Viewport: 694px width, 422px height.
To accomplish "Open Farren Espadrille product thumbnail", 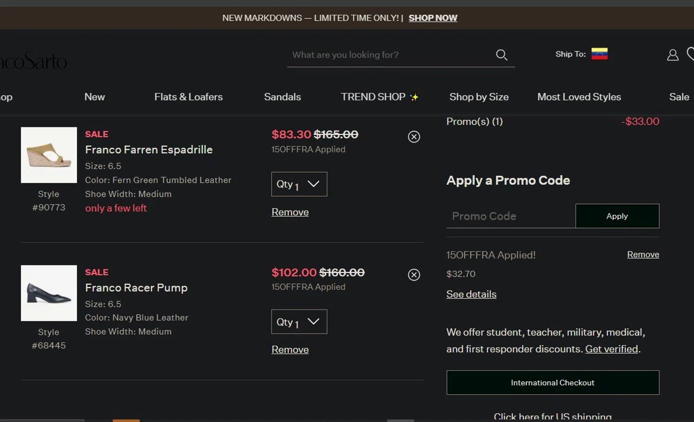I will click(x=49, y=155).
